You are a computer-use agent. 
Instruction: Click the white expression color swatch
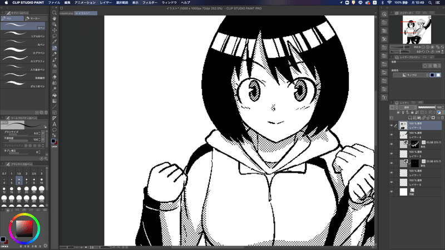coord(438,75)
